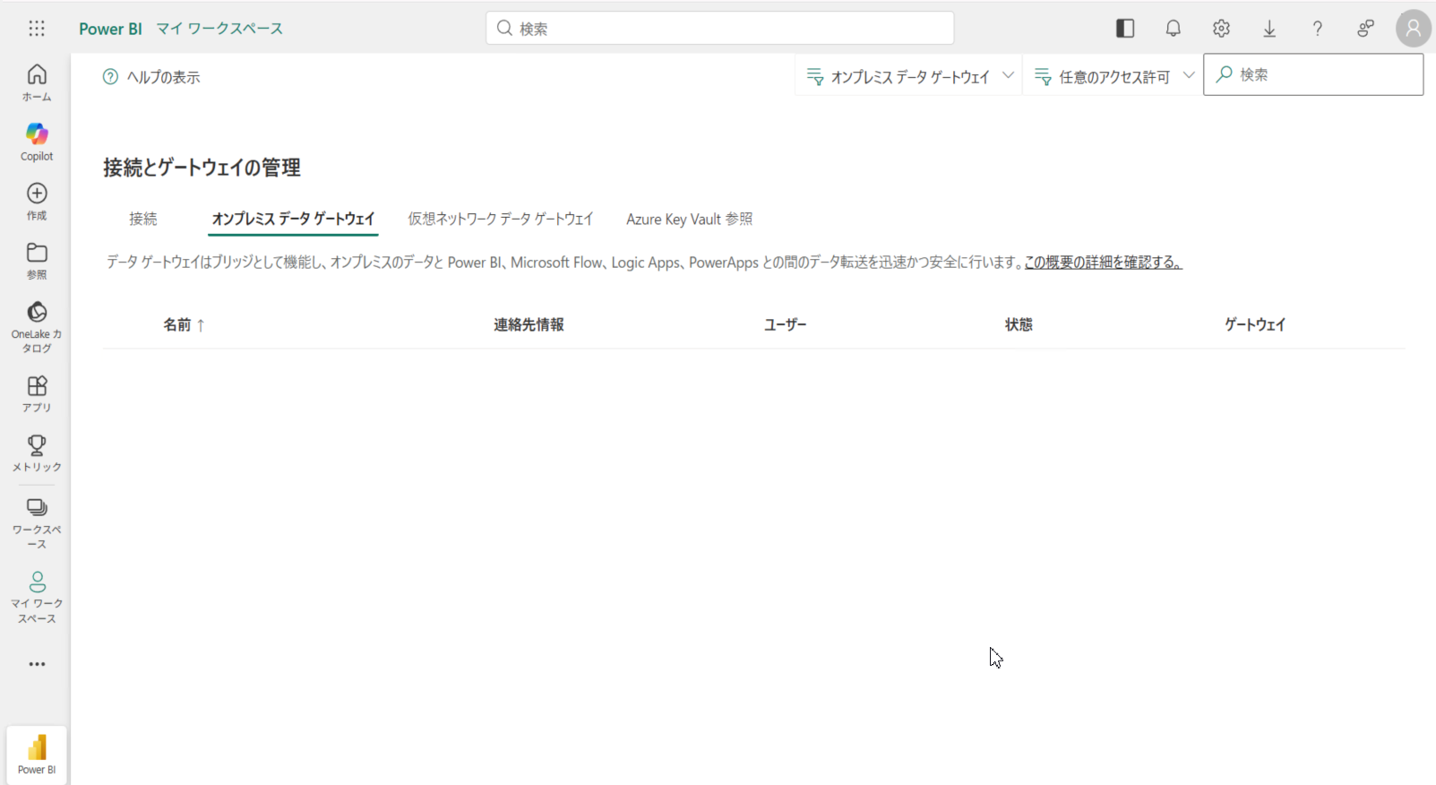The image size is (1436, 785).
Task: Click the Create (作成) plus icon
Action: pos(37,201)
